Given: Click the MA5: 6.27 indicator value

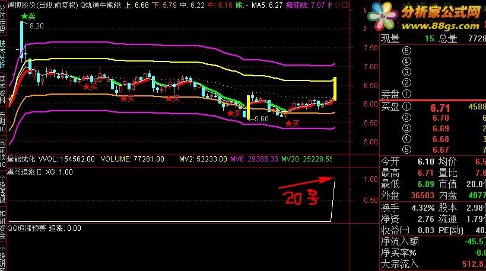Looking at the screenshot, I should (x=267, y=5).
